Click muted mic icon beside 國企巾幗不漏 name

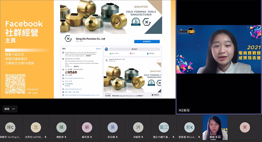click(x=173, y=137)
